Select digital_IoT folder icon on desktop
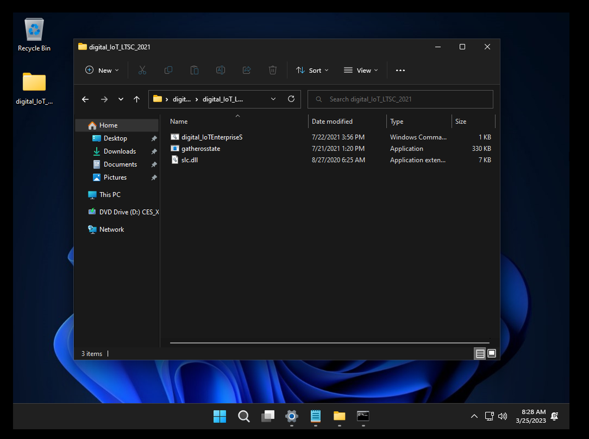Viewport: 589px width, 439px height. pos(34,88)
